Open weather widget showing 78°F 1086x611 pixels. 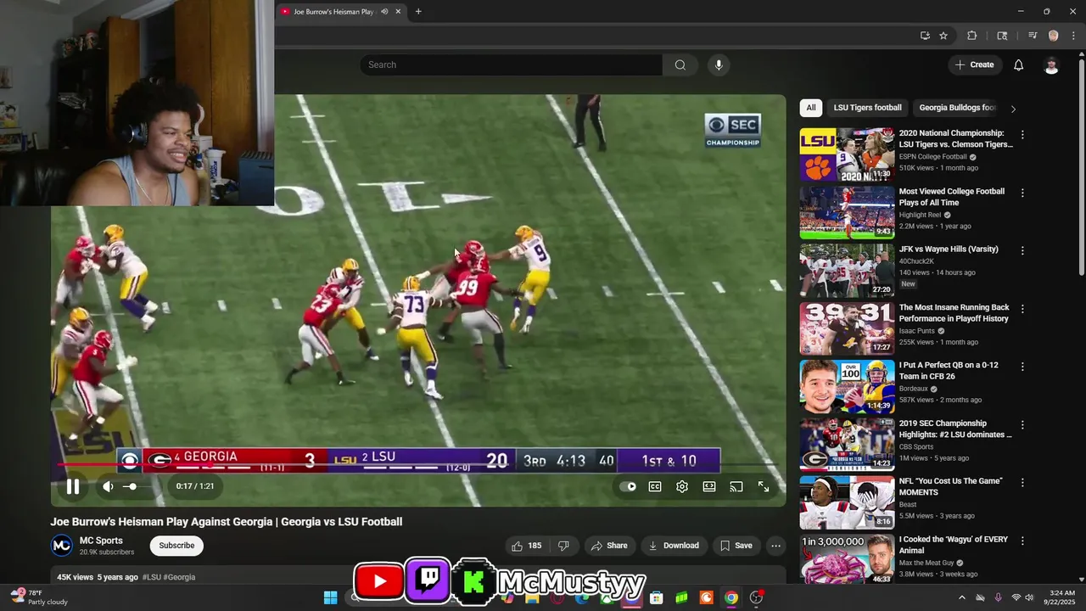point(39,597)
